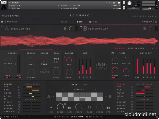Click the Tune value field 0.00

[136, 5]
